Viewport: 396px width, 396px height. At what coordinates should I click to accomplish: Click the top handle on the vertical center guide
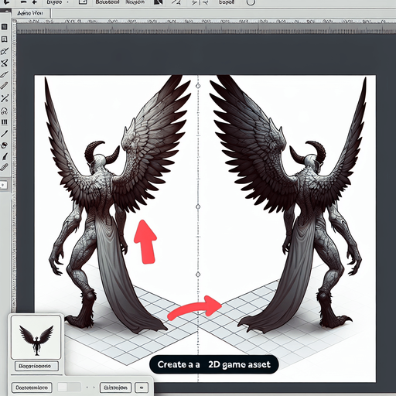point(198,86)
